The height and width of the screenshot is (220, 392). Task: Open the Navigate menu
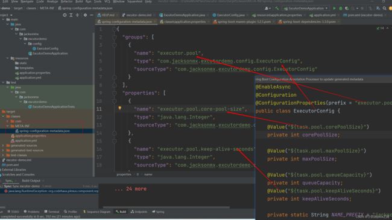pos(27,1)
